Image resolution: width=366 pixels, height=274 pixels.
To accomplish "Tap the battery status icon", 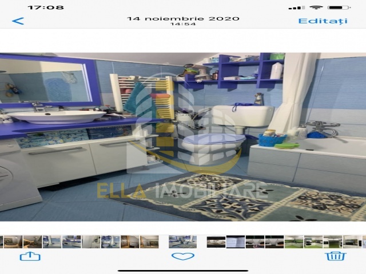I will coord(339,7).
